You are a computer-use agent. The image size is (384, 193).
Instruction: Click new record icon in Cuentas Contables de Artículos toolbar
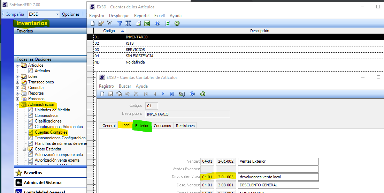102,94
